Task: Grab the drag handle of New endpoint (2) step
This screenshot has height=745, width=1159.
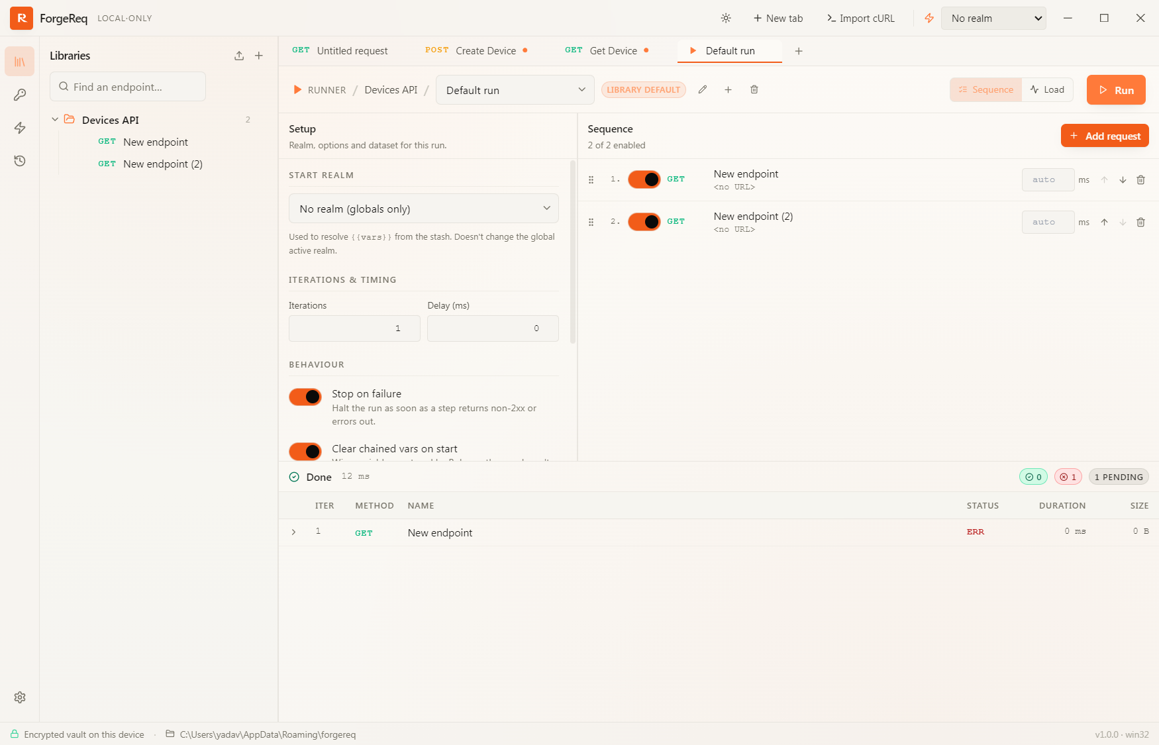Action: click(x=591, y=222)
